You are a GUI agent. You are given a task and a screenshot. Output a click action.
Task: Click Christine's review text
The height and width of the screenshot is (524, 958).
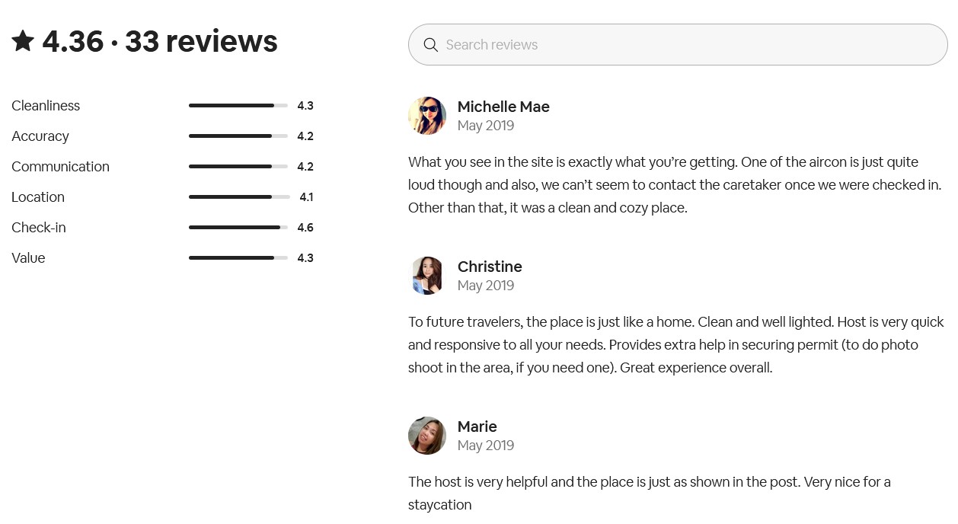point(675,345)
